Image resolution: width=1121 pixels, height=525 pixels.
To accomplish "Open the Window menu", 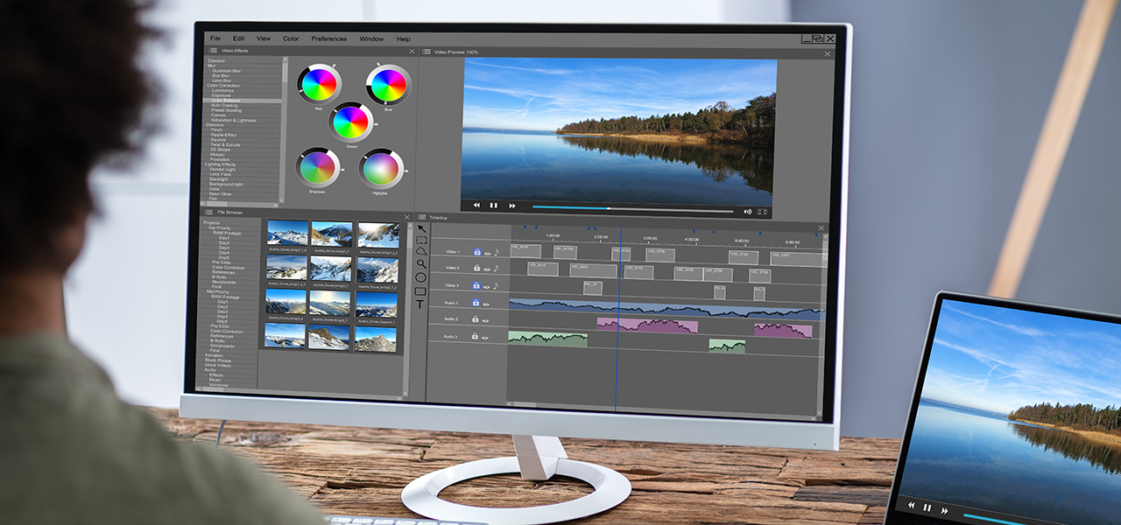I will point(371,38).
